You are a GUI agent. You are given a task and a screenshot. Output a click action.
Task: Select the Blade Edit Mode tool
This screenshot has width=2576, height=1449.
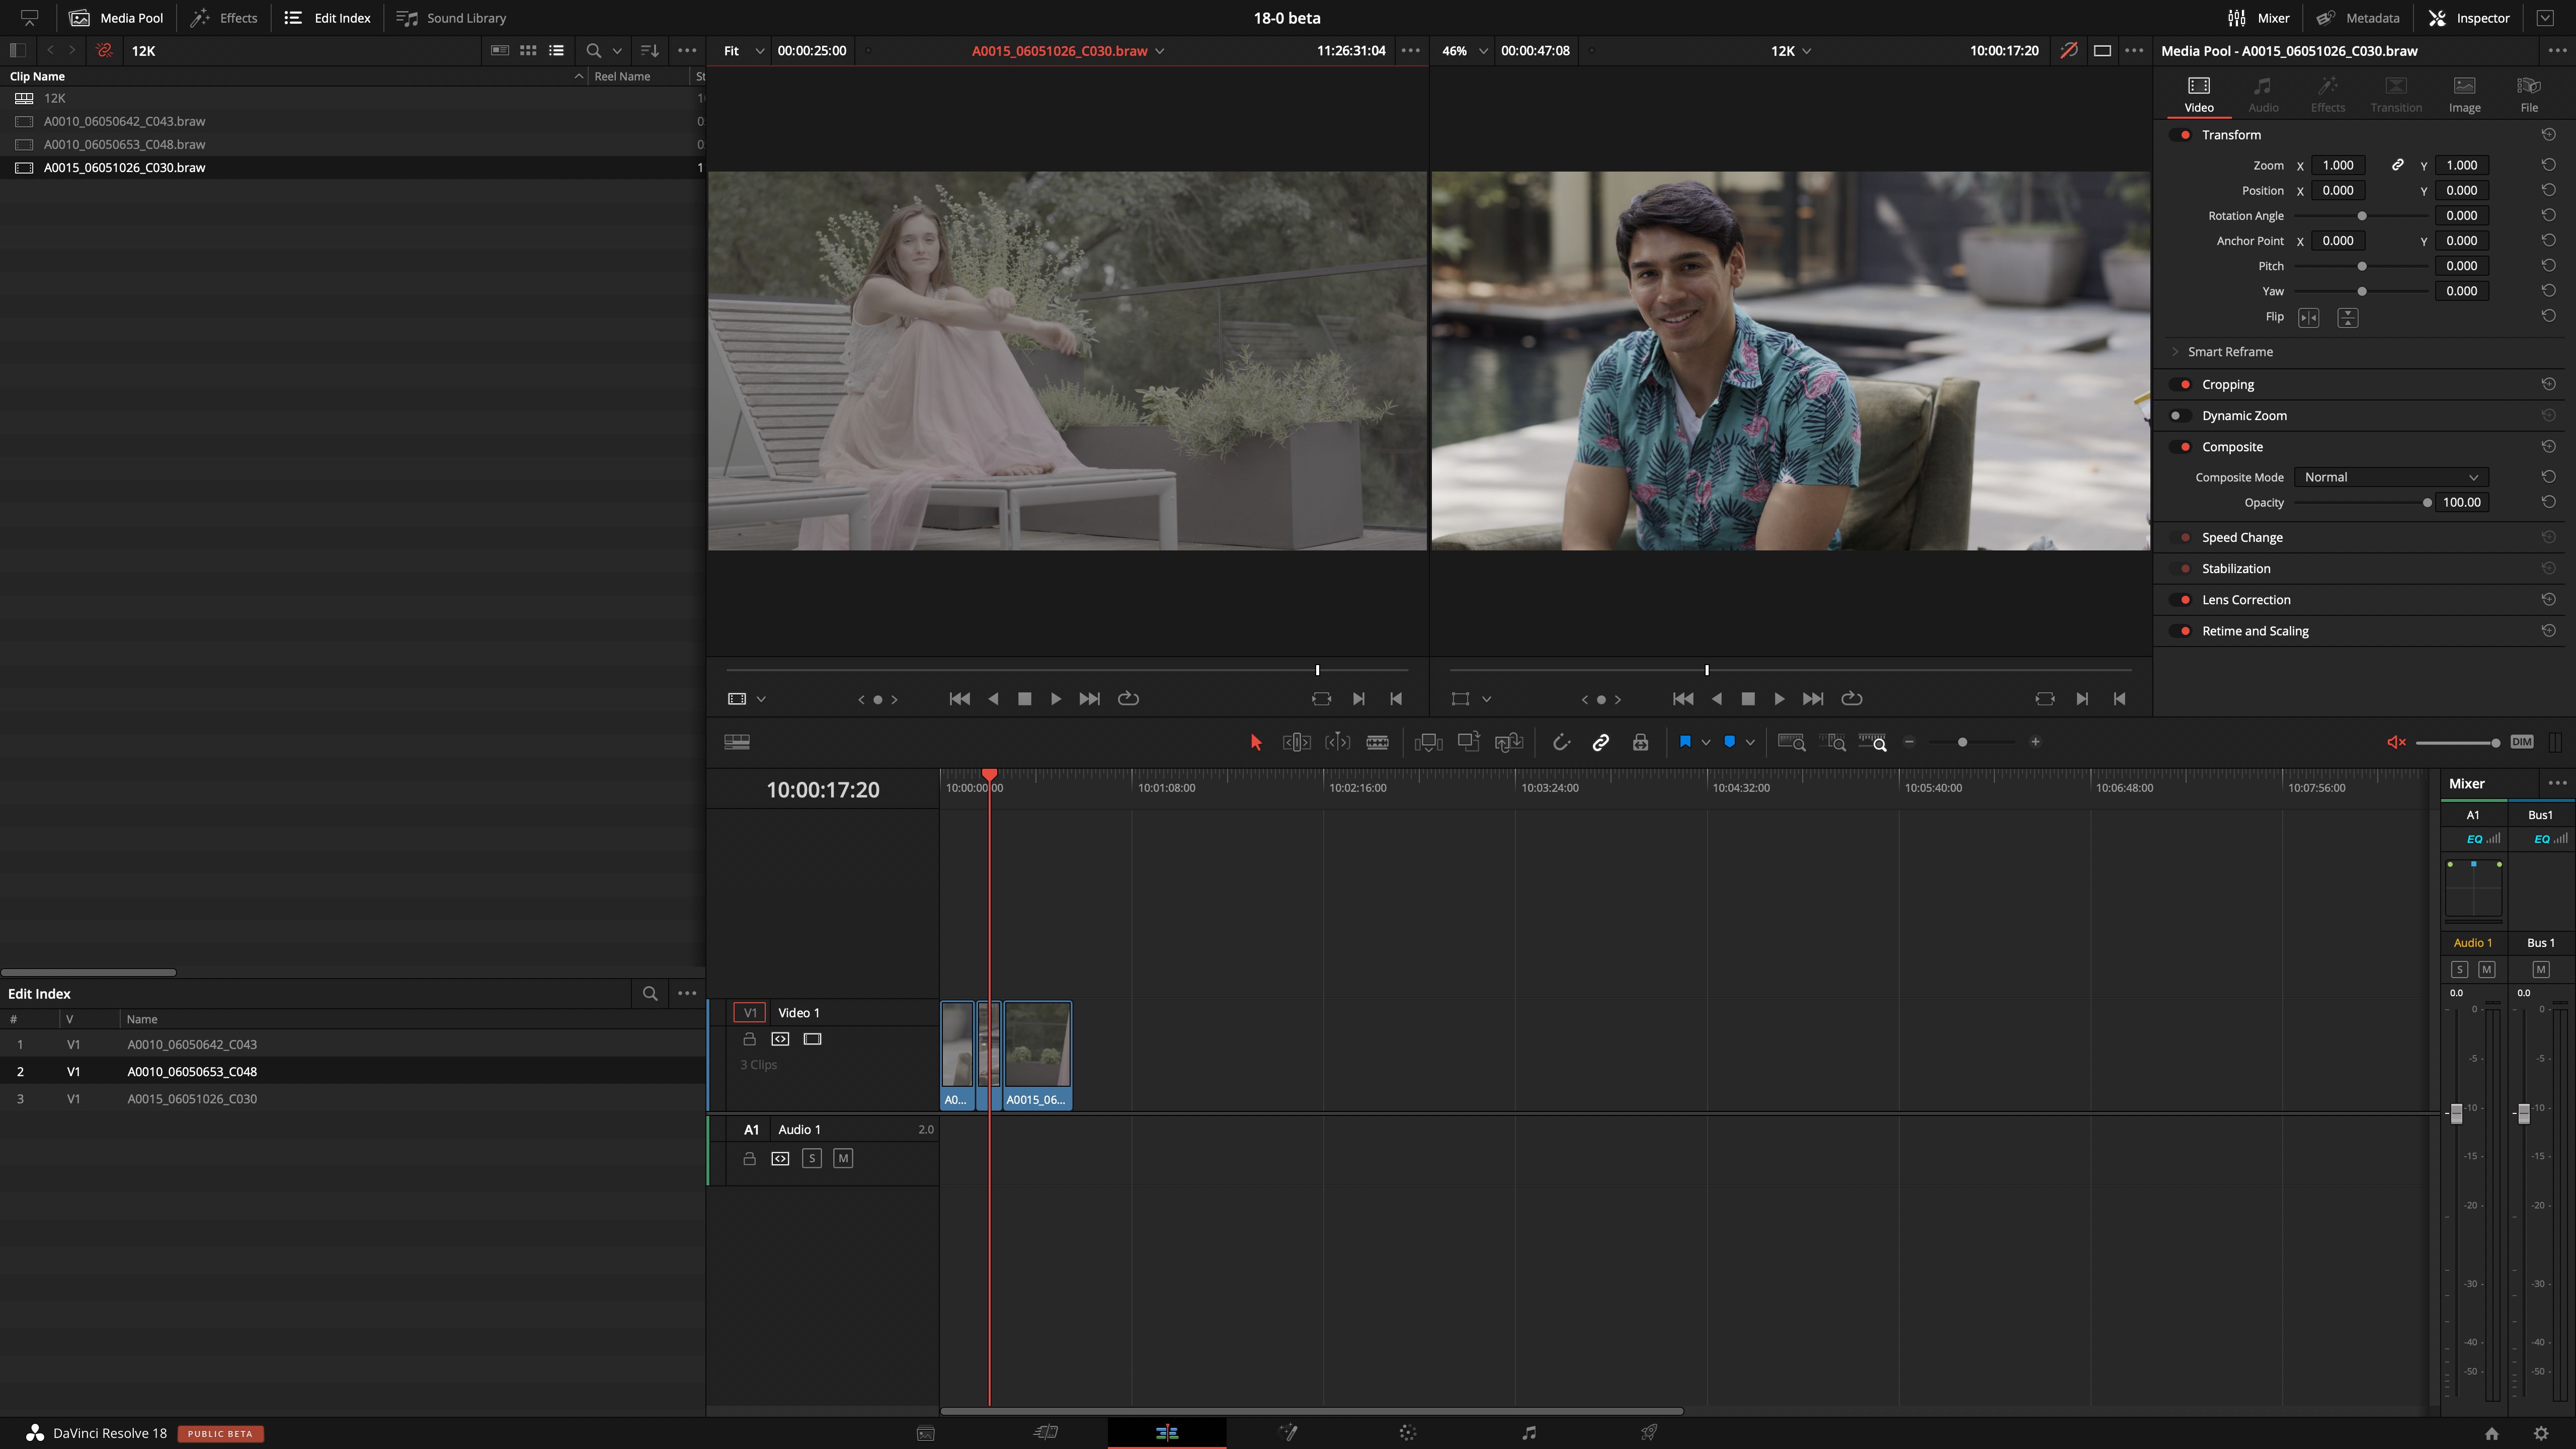(1377, 742)
